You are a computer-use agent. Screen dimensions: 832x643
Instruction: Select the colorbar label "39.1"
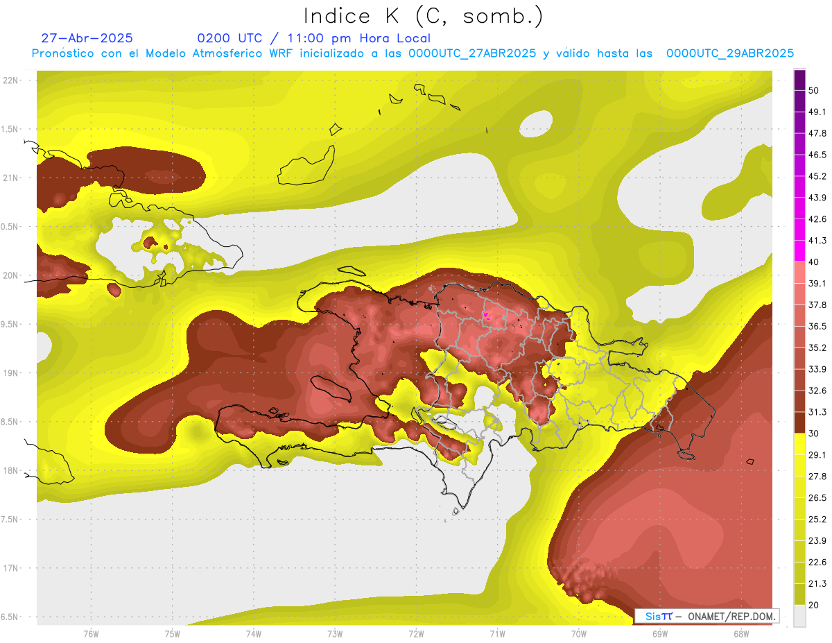[817, 284]
